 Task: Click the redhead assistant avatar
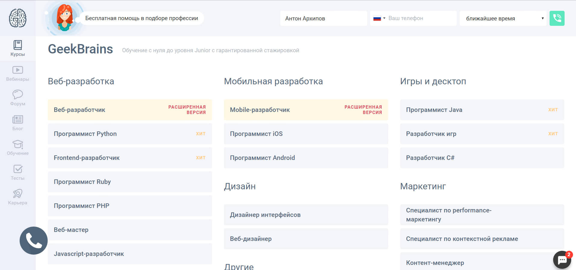coord(65,18)
